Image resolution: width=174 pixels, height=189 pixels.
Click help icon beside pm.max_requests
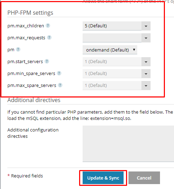point(49,38)
